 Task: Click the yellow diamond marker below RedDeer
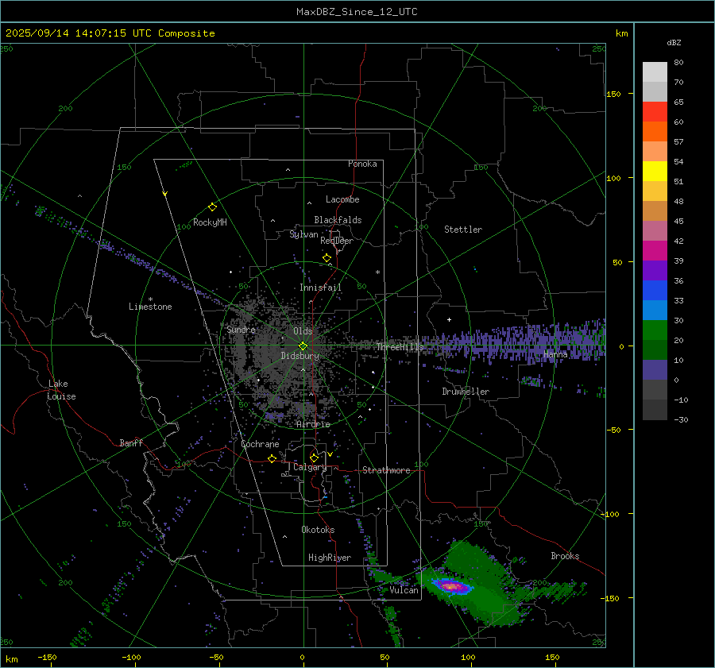327,258
